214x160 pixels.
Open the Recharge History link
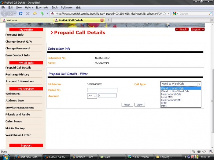click(x=17, y=75)
